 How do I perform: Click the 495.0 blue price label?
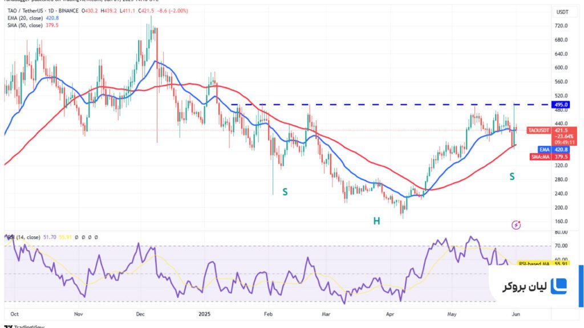pyautogui.click(x=561, y=105)
